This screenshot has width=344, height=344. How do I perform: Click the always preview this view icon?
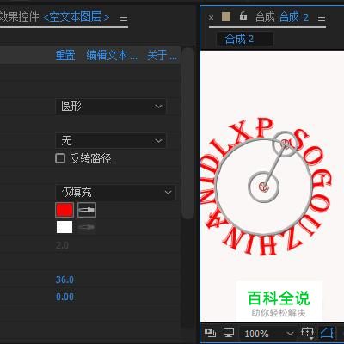(211, 333)
